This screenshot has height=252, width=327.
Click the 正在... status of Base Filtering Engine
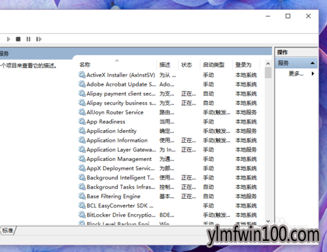(x=188, y=196)
